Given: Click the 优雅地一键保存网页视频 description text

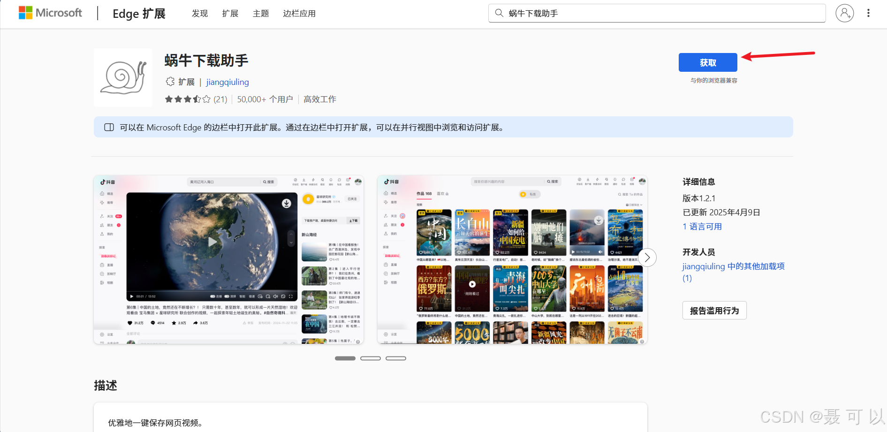Looking at the screenshot, I should coord(155,423).
